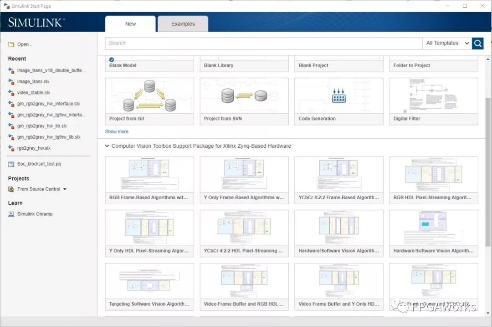Open Soc_blockset_test.prj project file
This screenshot has height=327, width=492.
pos(39,164)
